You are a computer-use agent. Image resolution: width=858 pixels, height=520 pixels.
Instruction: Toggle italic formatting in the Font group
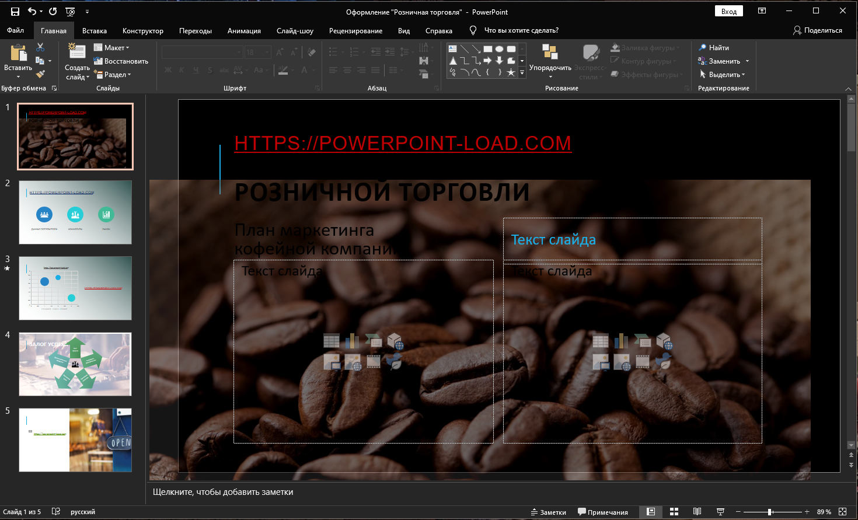point(181,69)
